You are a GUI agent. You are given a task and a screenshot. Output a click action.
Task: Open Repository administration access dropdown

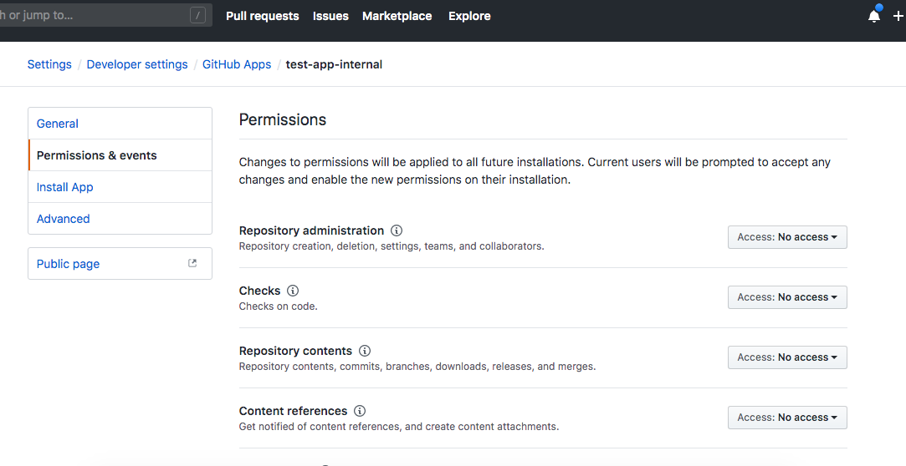787,237
